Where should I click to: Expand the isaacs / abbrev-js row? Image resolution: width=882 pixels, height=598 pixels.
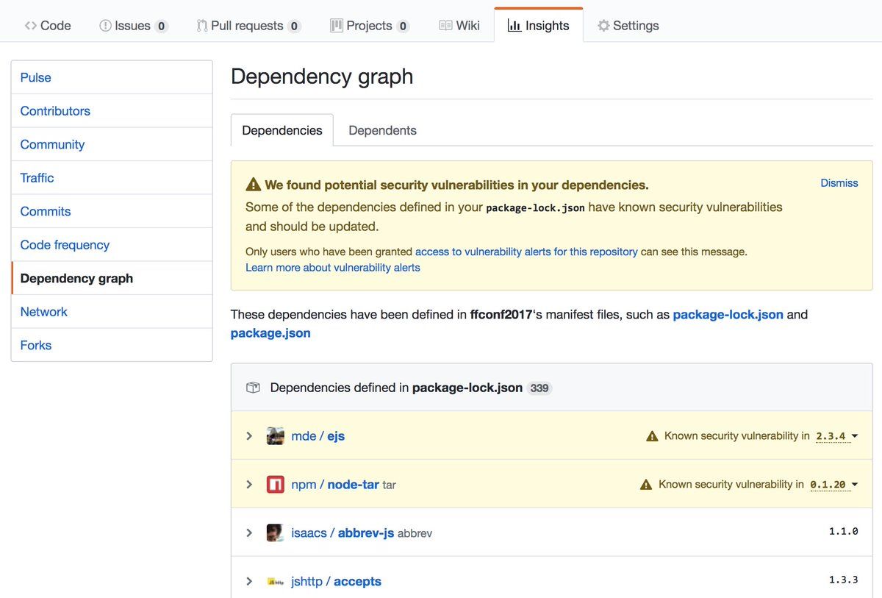(249, 533)
